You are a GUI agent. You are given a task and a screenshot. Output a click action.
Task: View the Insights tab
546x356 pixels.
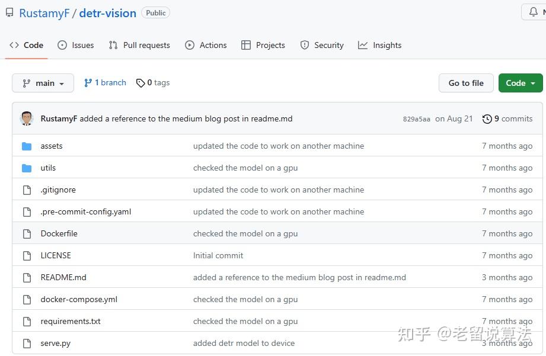click(380, 45)
